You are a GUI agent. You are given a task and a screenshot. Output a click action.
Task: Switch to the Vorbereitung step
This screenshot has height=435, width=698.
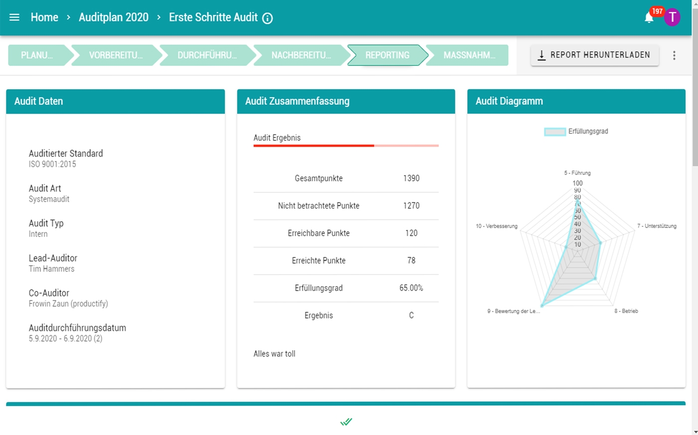pyautogui.click(x=117, y=55)
